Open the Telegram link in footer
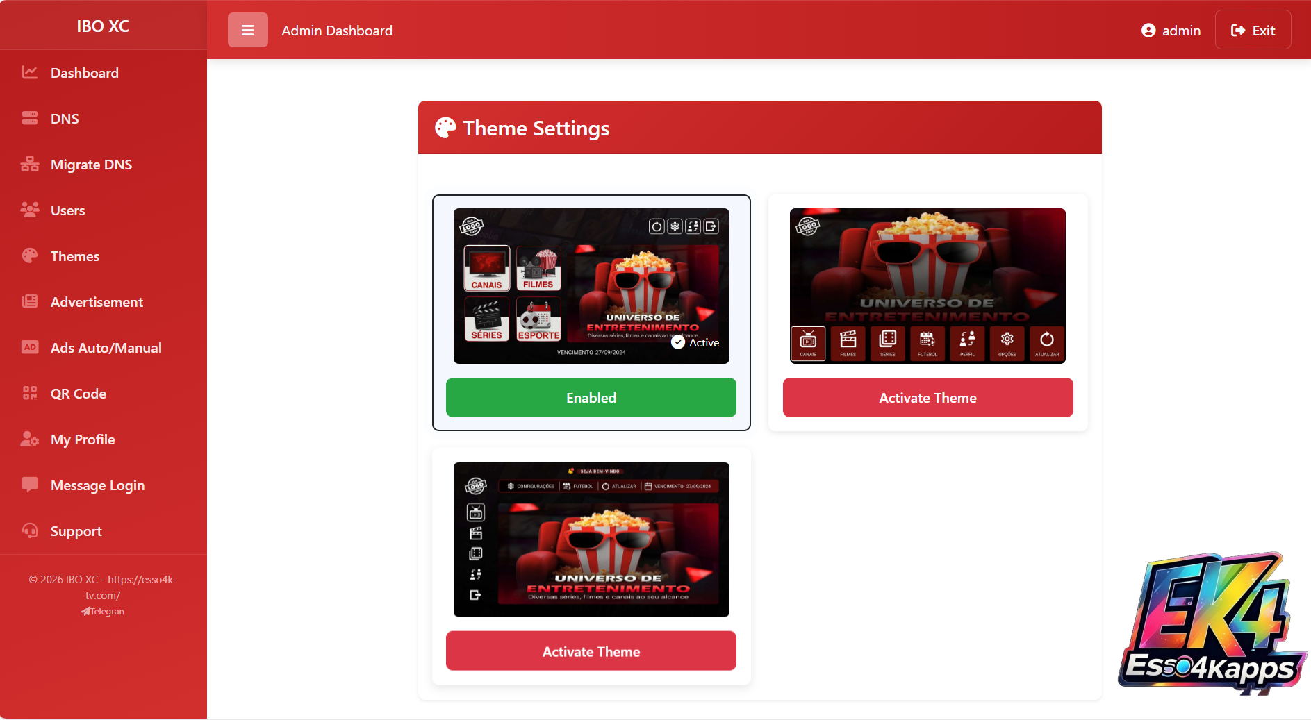 pos(103,612)
